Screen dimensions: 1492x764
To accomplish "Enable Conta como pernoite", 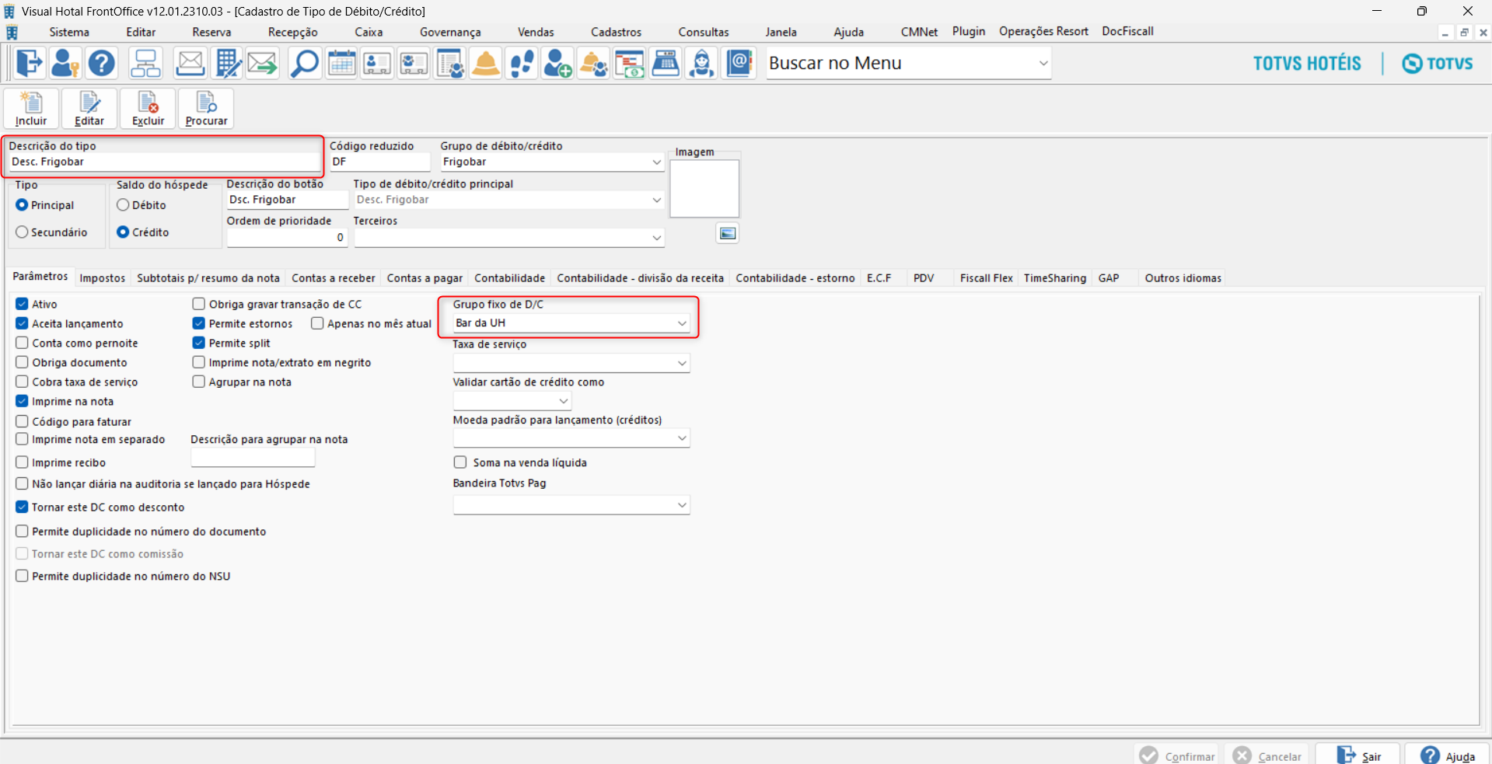I will pos(22,343).
